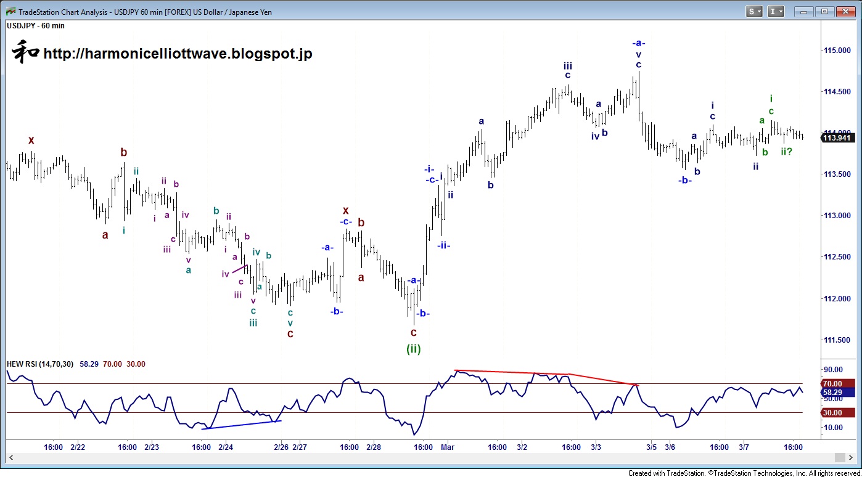This screenshot has width=862, height=477.
Task: Click the 115.000 price axis label
Action: click(x=838, y=50)
